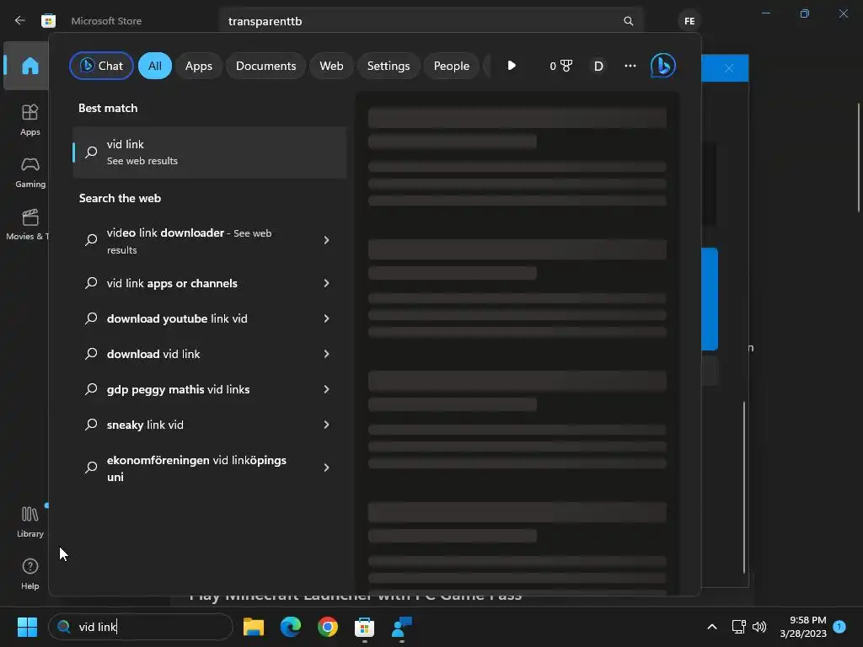Expand the video link downloader suggestion chevron

pyautogui.click(x=326, y=240)
